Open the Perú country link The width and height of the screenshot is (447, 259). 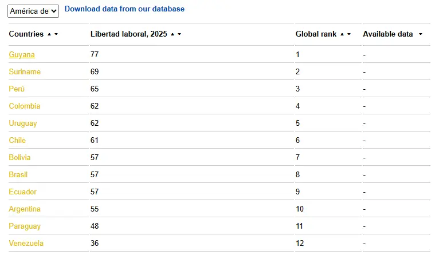(x=17, y=89)
